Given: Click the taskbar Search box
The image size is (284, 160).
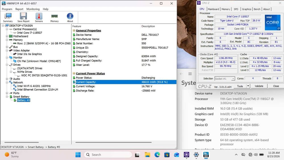Looking at the screenshot, I should (108, 155).
